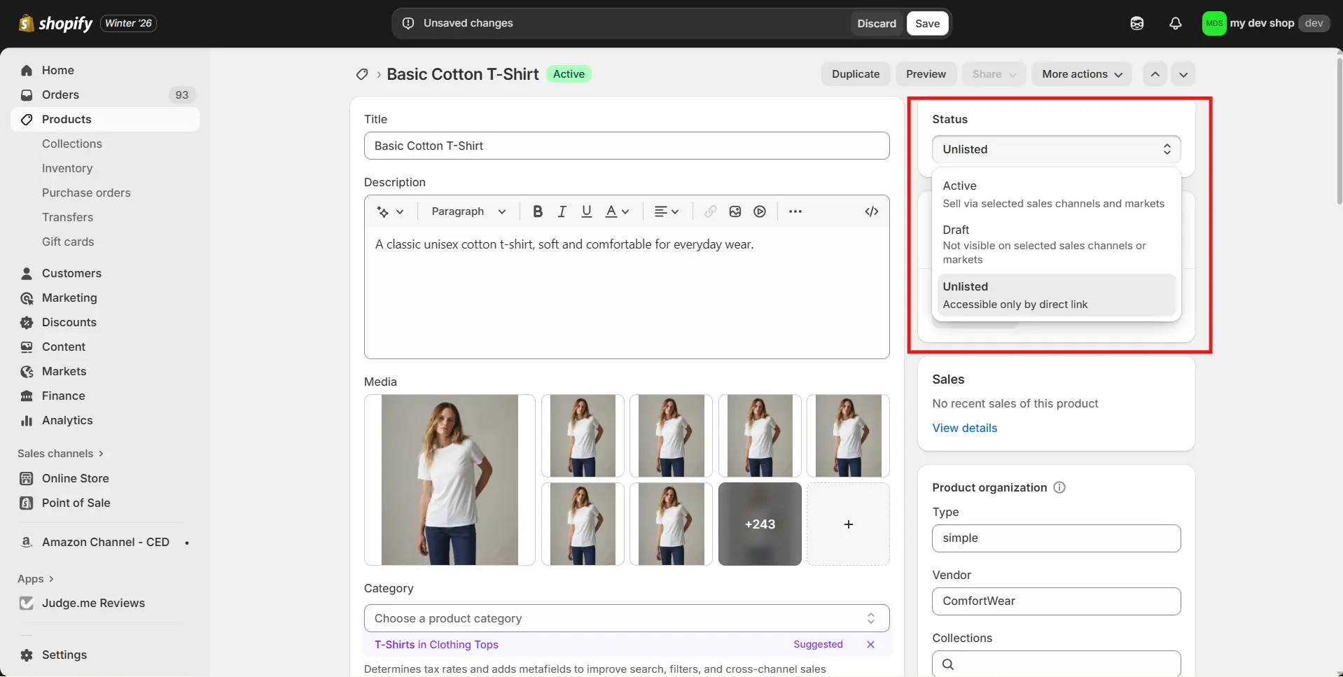
Task: Open the notifications bell
Action: [1176, 23]
